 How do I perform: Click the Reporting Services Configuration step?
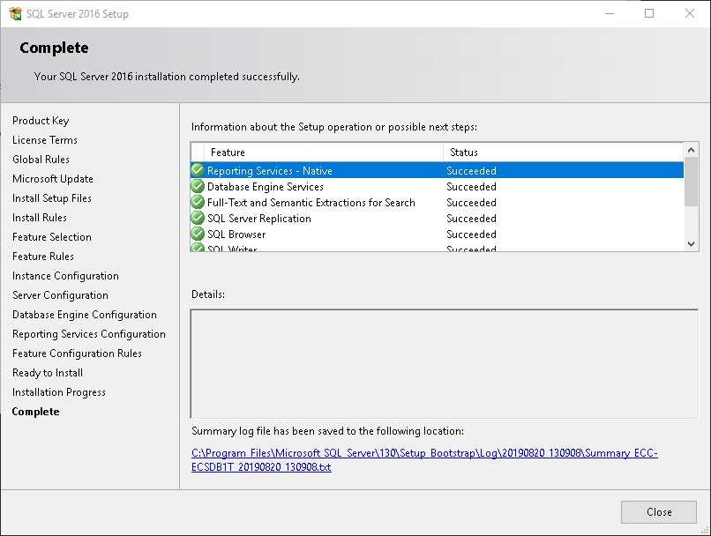pos(89,334)
